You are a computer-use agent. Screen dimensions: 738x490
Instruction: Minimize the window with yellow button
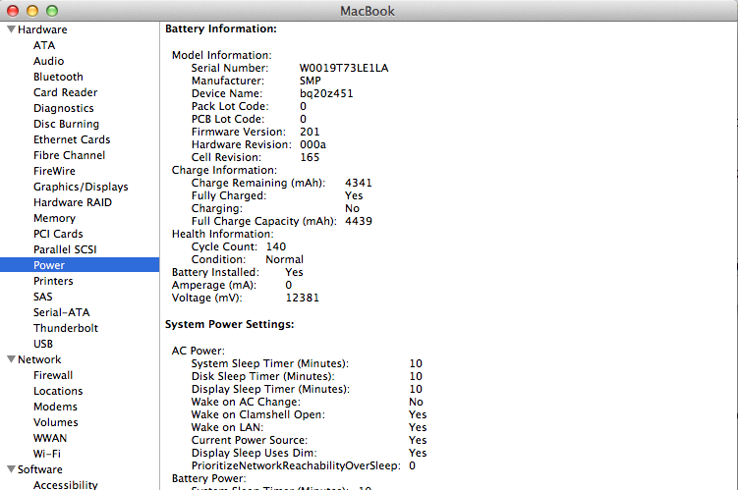point(32,11)
